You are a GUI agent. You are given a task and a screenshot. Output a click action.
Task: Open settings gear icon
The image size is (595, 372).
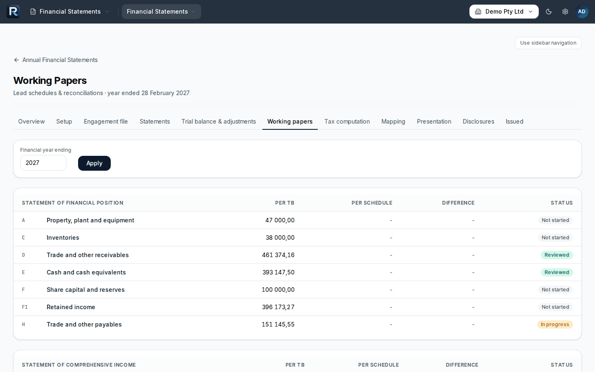click(x=565, y=12)
